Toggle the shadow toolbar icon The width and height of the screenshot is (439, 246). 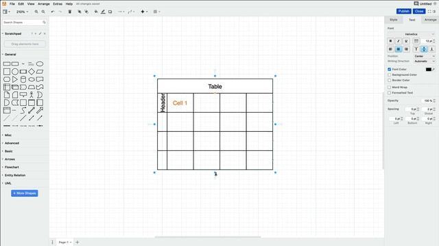click(x=110, y=12)
